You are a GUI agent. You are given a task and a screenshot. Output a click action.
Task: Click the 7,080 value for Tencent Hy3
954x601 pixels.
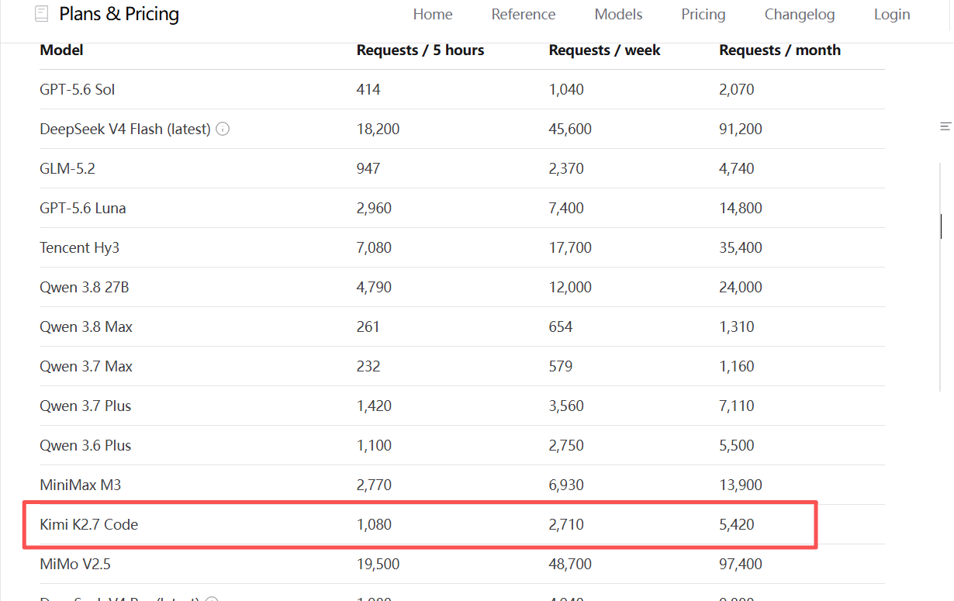click(x=374, y=247)
